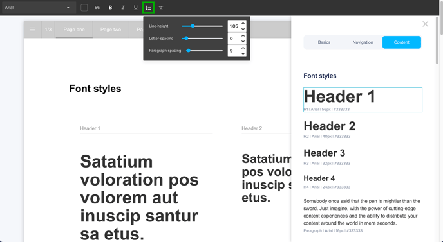Clear text formatting with the toolbar icon
443x242 pixels.
tap(161, 8)
